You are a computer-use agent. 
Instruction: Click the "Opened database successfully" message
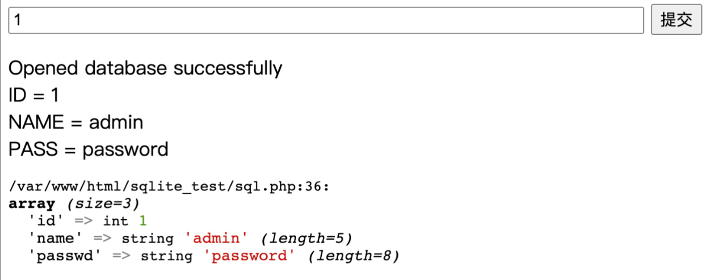tap(145, 69)
